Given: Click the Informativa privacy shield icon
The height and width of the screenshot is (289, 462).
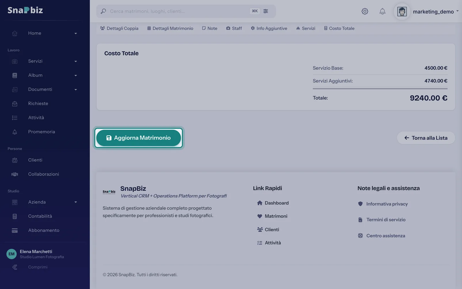Looking at the screenshot, I should coord(360,204).
